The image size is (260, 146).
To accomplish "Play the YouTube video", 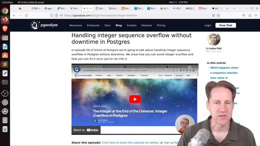I will pos(135,99).
